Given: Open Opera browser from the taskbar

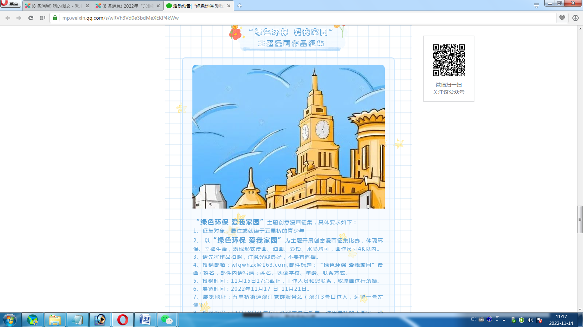Looking at the screenshot, I should pyautogui.click(x=123, y=320).
